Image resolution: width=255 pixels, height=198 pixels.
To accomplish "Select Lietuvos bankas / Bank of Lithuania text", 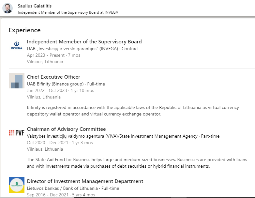I will [62, 188].
